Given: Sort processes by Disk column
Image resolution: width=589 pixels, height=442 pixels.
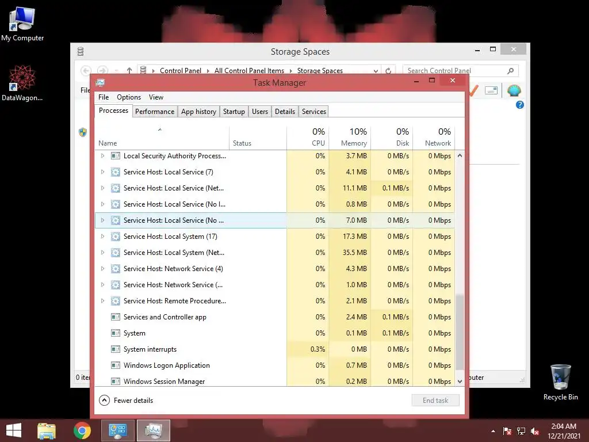Looking at the screenshot, I should (392, 138).
